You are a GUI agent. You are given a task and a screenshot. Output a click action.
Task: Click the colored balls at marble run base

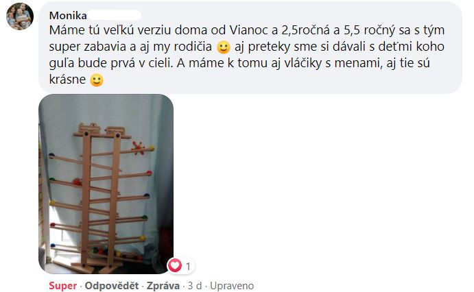[115, 253]
